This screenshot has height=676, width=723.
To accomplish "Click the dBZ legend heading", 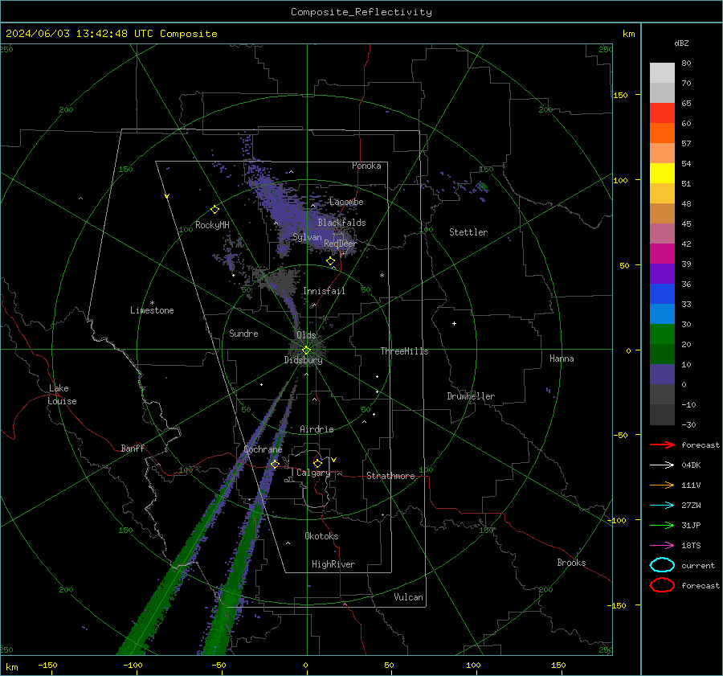I will pos(681,43).
